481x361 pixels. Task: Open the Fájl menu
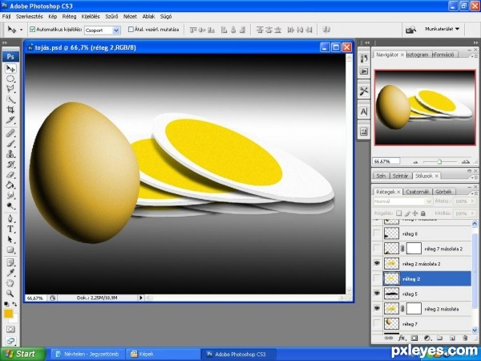pos(6,16)
